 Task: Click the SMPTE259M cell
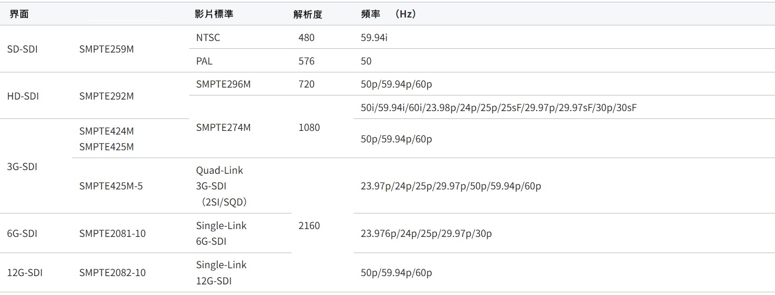[107, 49]
